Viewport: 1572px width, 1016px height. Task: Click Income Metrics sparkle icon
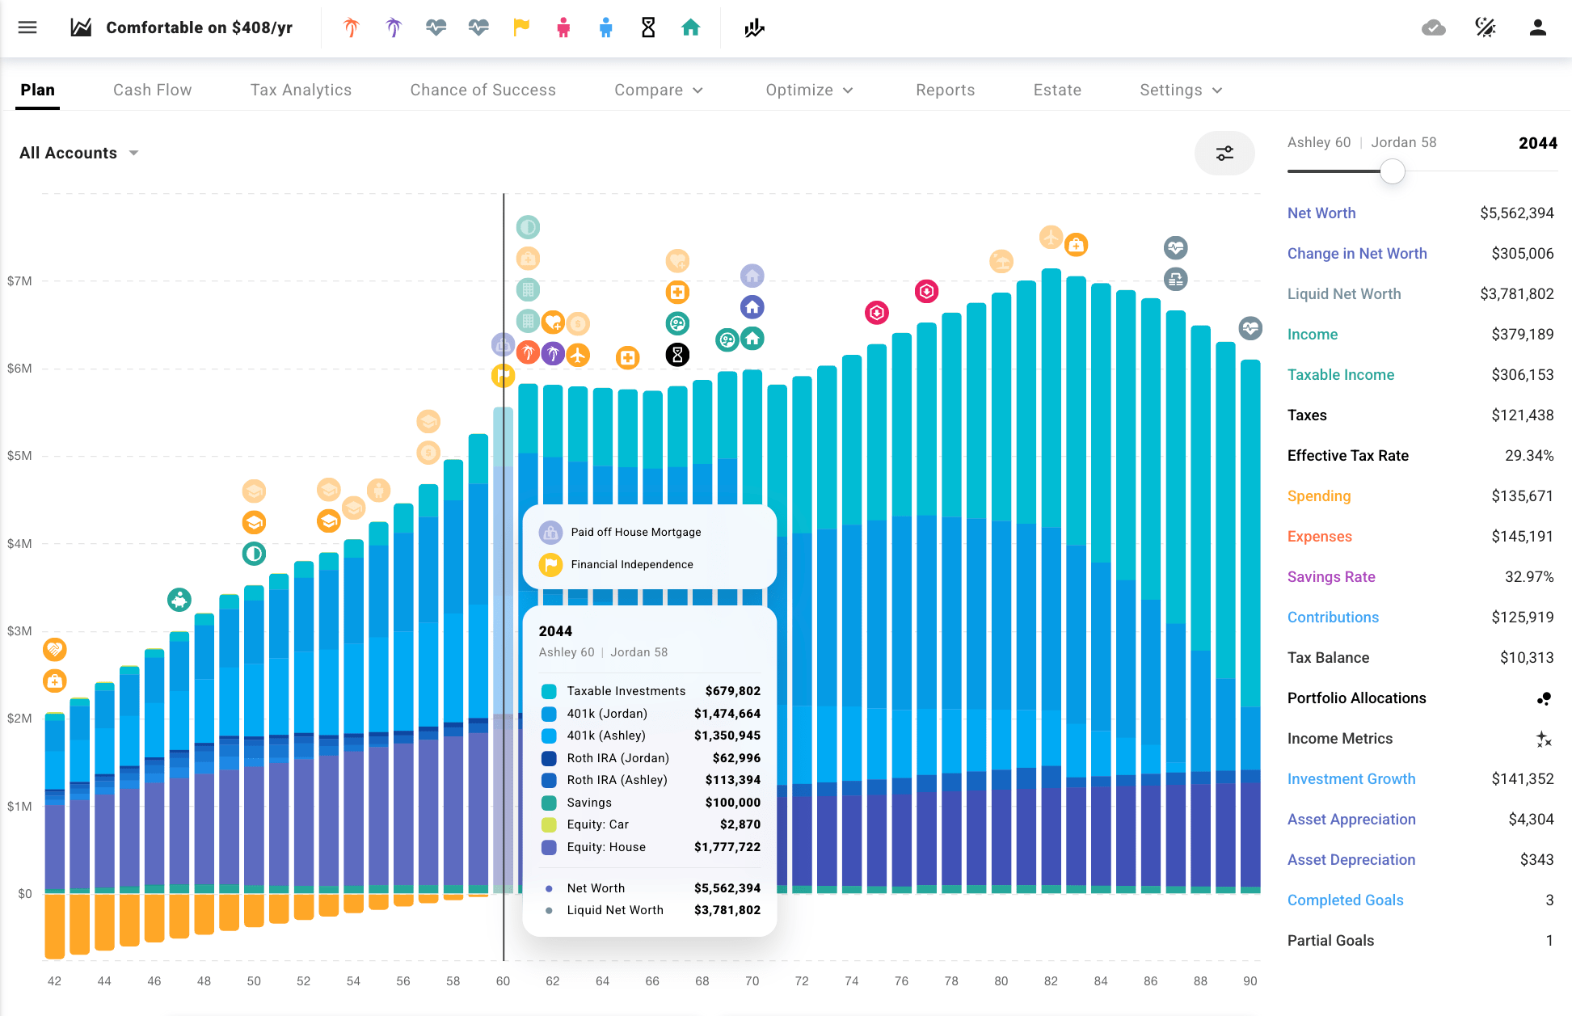pyautogui.click(x=1544, y=739)
